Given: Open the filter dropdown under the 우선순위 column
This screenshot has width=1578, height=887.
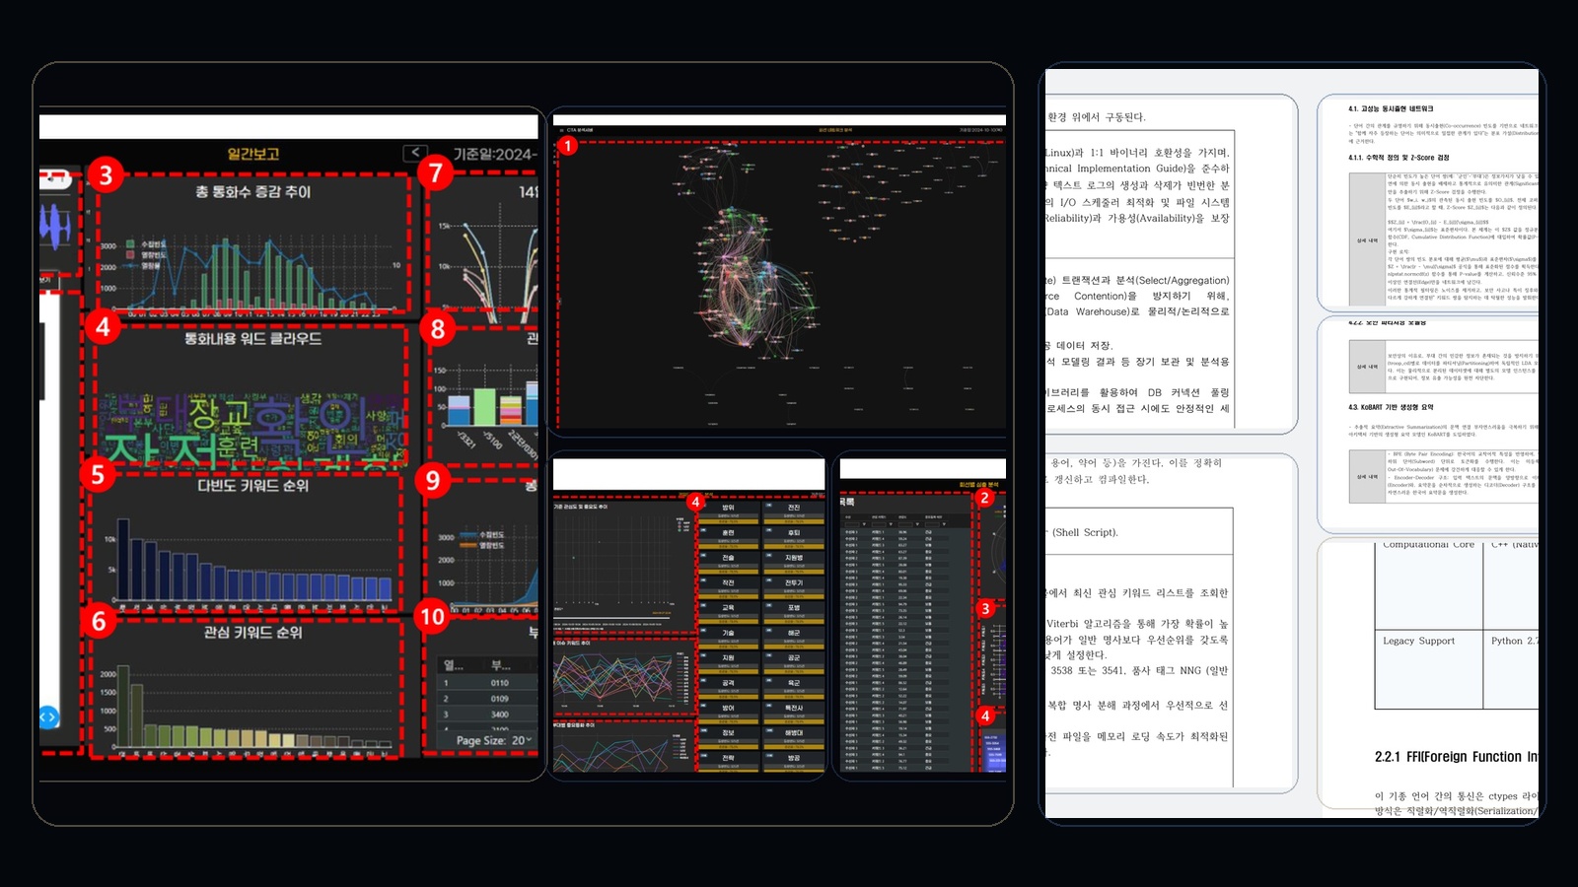Looking at the screenshot, I should click(945, 524).
